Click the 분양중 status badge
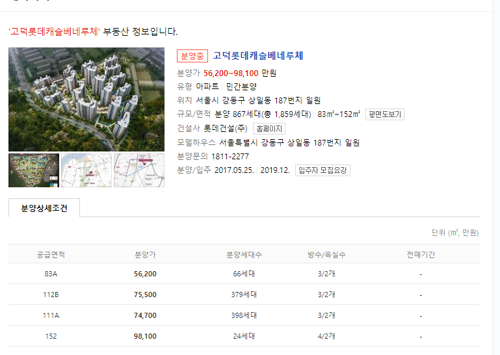The image size is (500, 355). click(x=192, y=56)
